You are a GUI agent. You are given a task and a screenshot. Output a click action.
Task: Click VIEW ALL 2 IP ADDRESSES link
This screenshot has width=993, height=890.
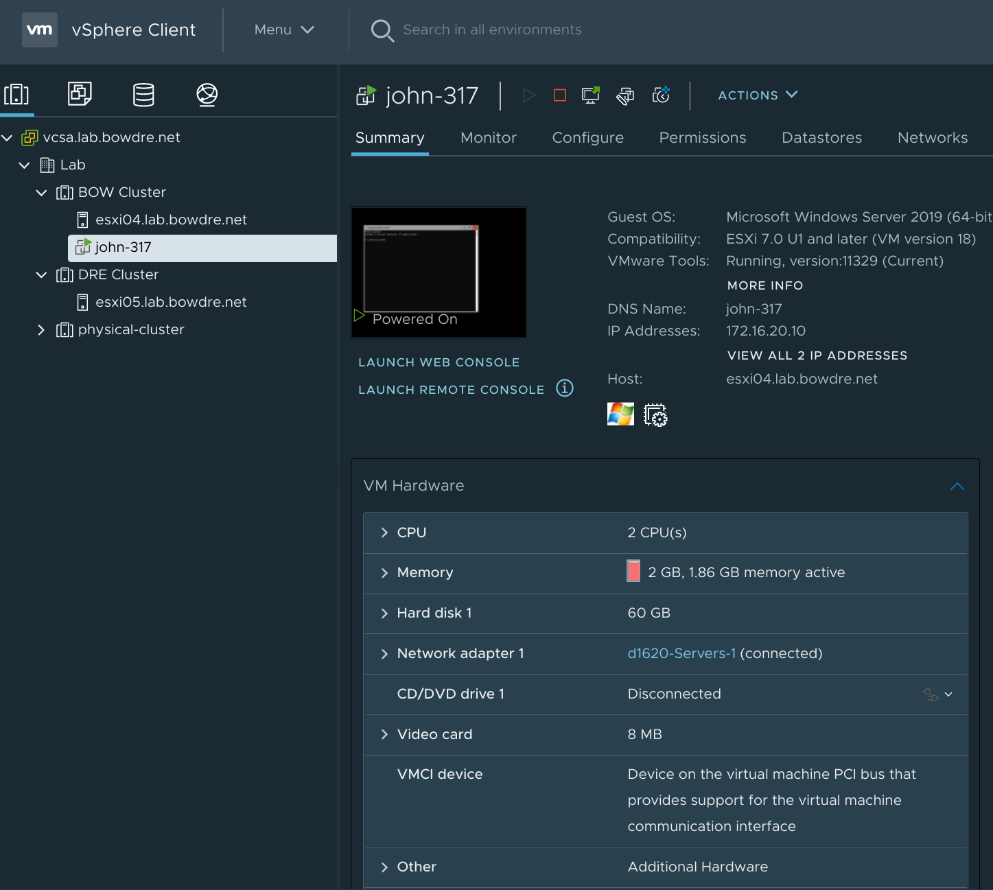point(817,355)
